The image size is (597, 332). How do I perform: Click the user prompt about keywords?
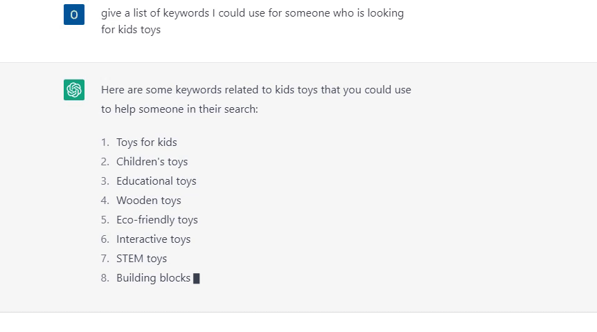[252, 21]
